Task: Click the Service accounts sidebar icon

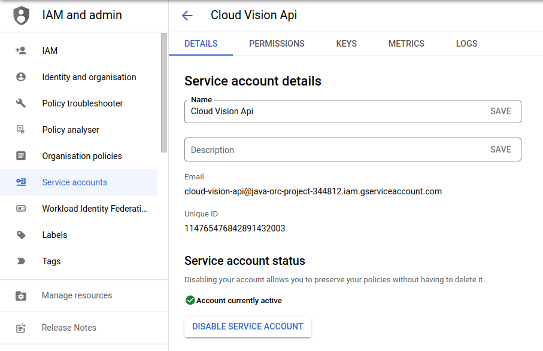Action: 21,182
